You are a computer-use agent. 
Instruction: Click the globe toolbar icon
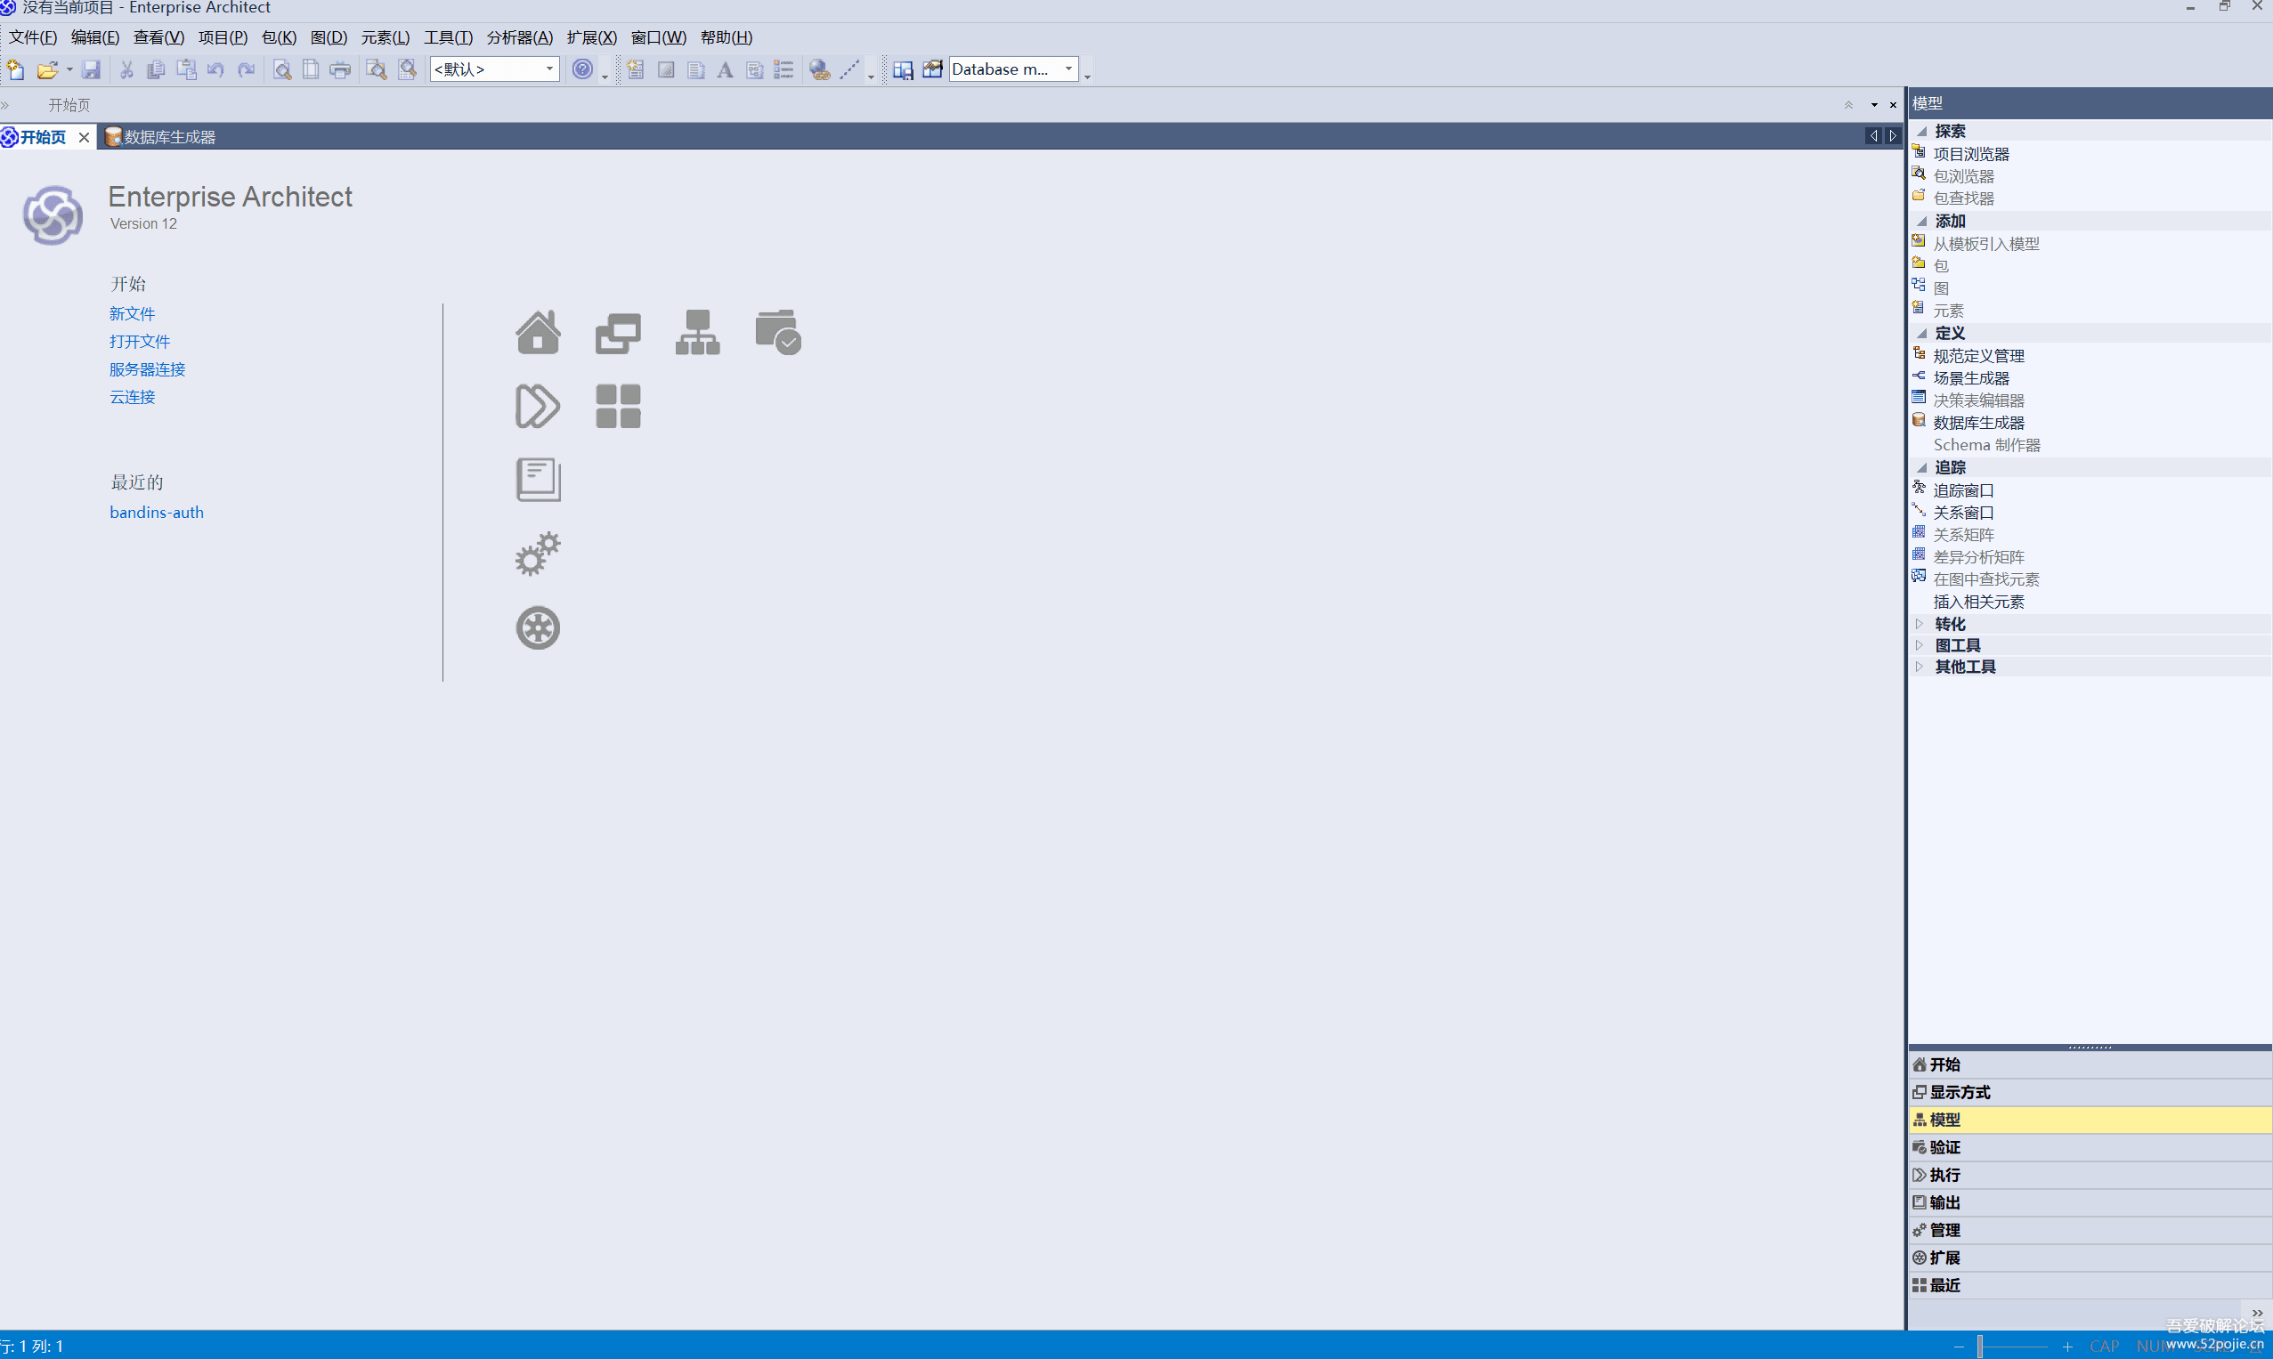point(820,69)
